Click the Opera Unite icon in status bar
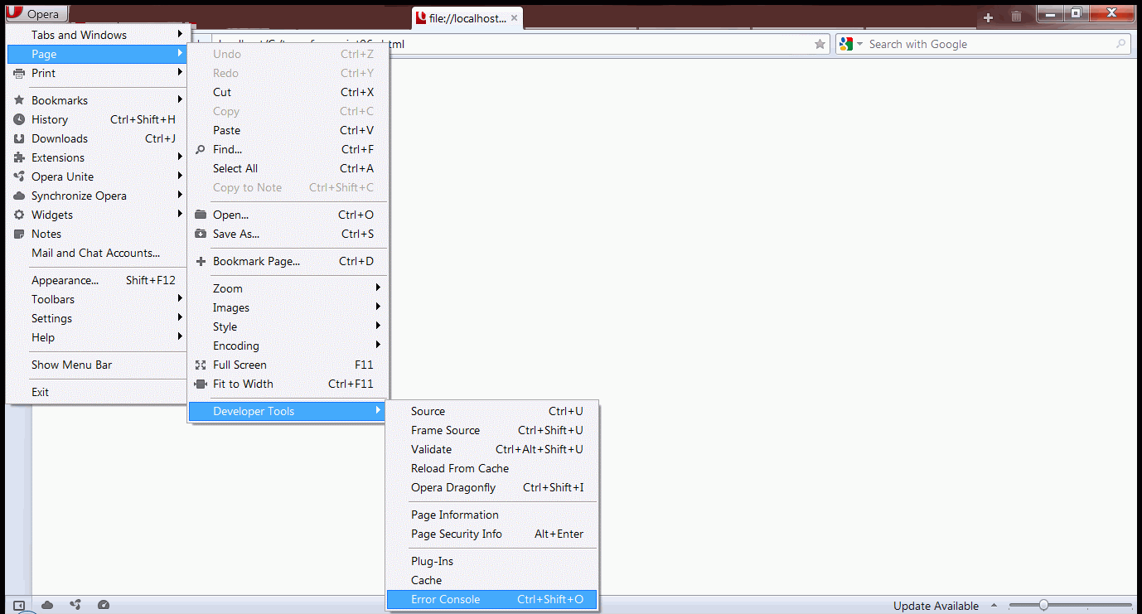Screen dimensions: 1142x614 pos(75,605)
